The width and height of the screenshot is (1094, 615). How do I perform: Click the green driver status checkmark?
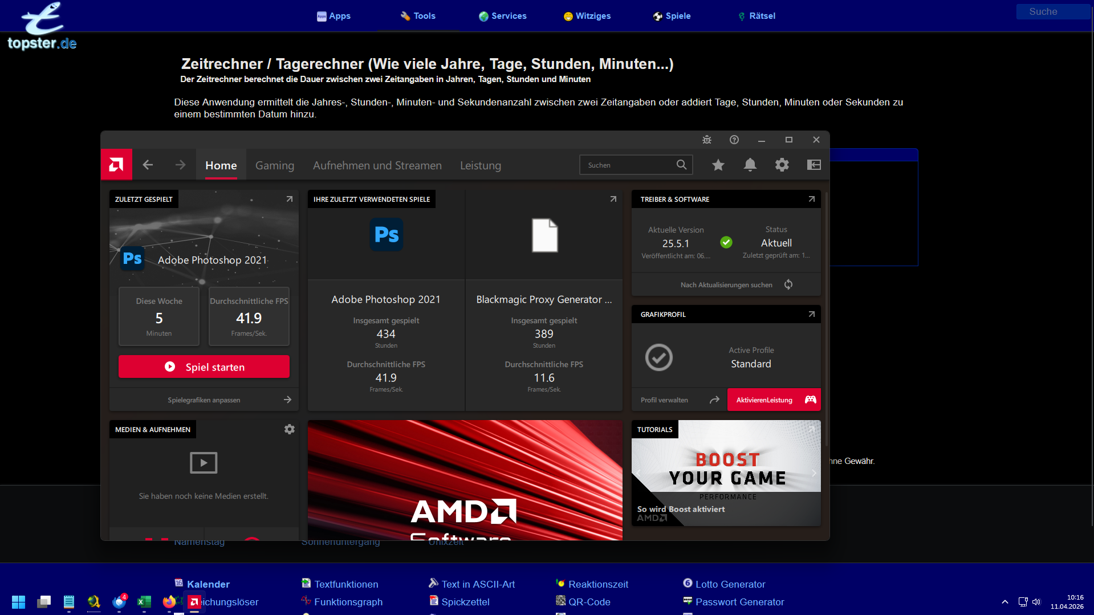click(726, 242)
